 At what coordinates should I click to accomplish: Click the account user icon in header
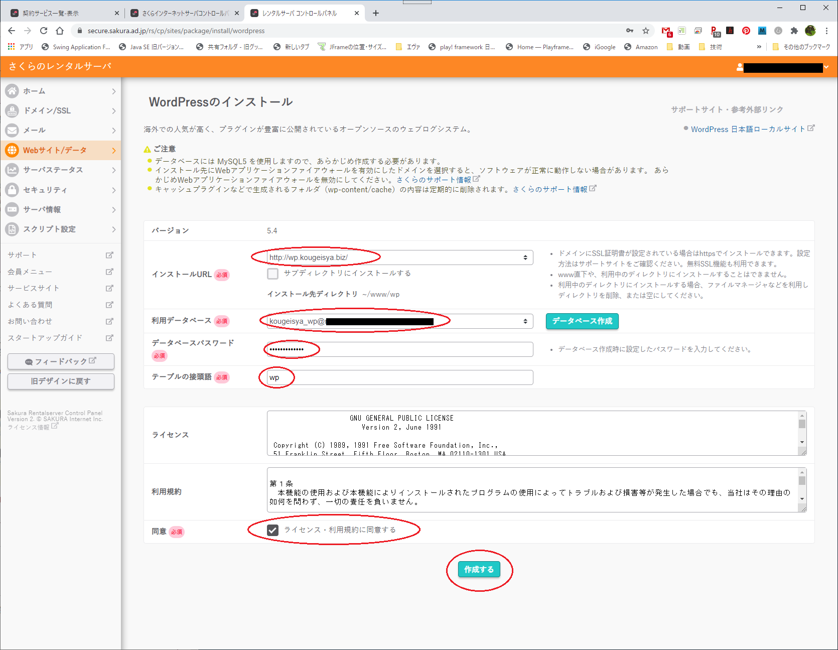(740, 67)
